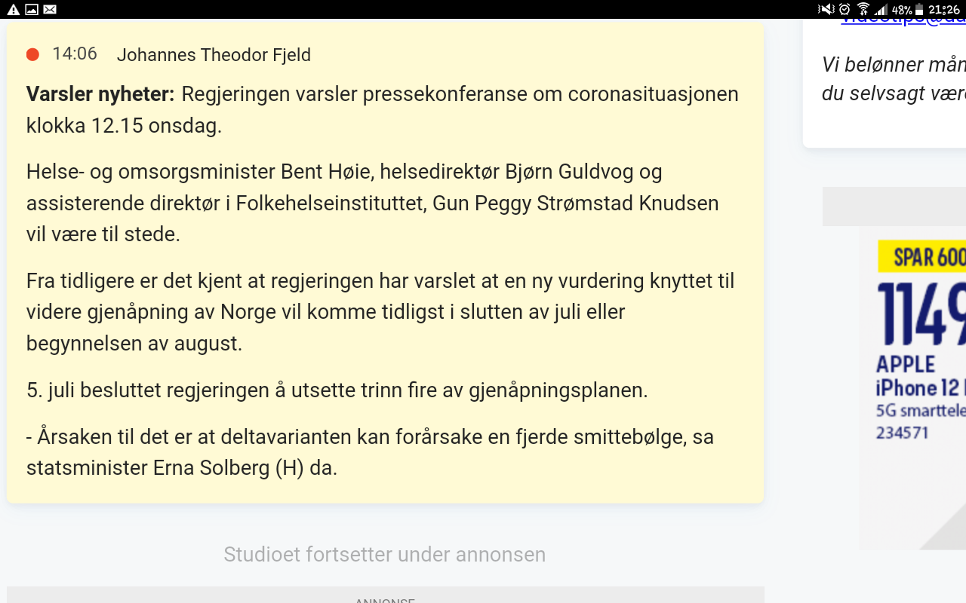The height and width of the screenshot is (603, 966).
Task: Tap the email envelope notification icon
Action: tap(50, 9)
